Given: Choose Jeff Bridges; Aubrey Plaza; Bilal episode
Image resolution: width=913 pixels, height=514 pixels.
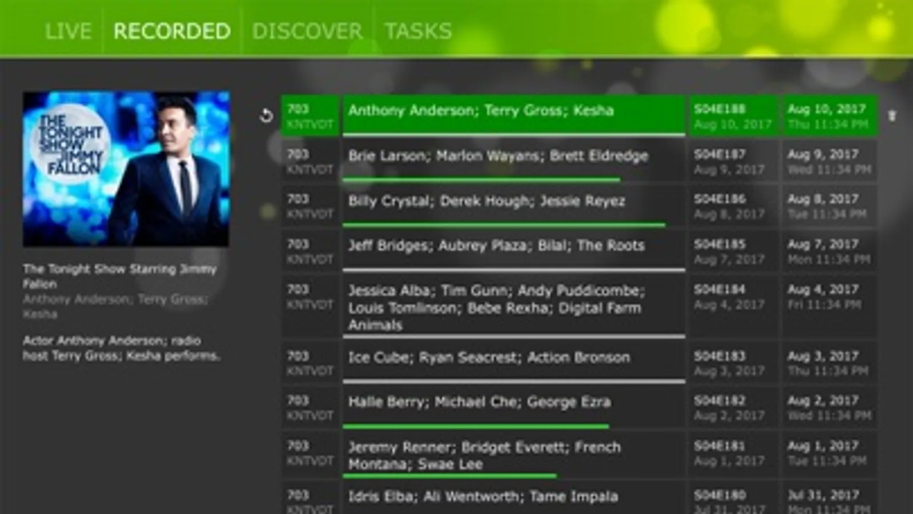Looking at the screenshot, I should 514,251.
